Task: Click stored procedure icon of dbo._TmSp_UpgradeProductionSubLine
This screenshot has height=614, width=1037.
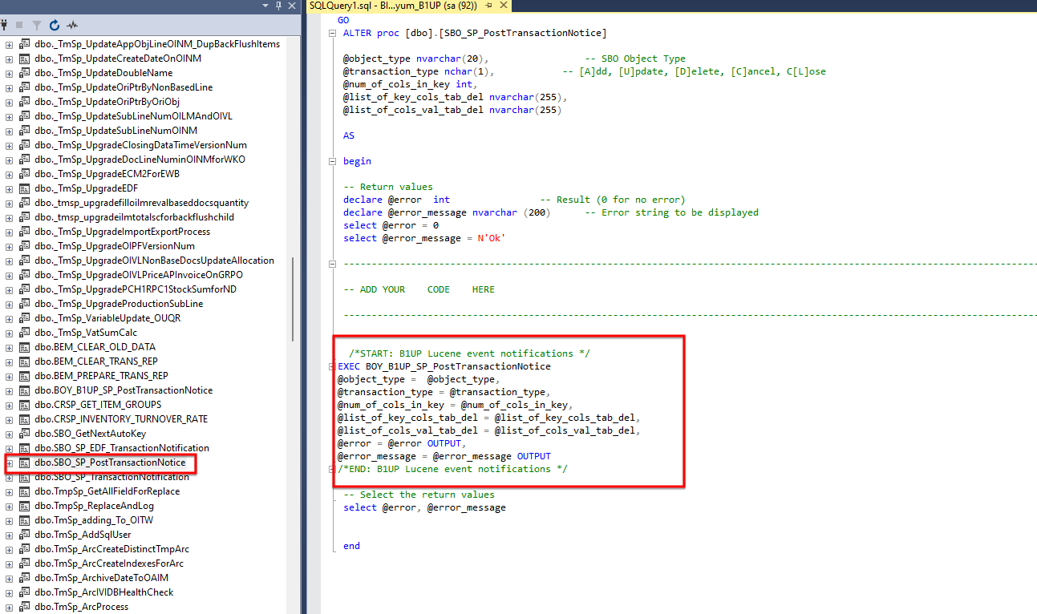Action: pos(25,304)
